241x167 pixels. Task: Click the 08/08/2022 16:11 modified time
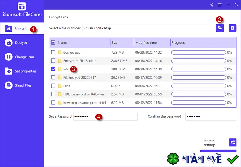[148, 86]
